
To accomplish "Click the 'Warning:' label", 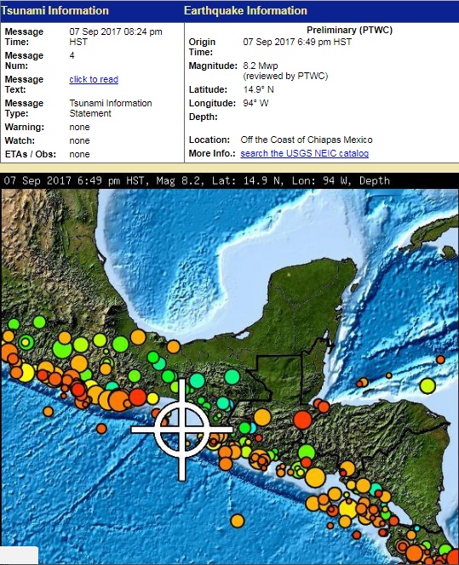I will pyautogui.click(x=24, y=127).
